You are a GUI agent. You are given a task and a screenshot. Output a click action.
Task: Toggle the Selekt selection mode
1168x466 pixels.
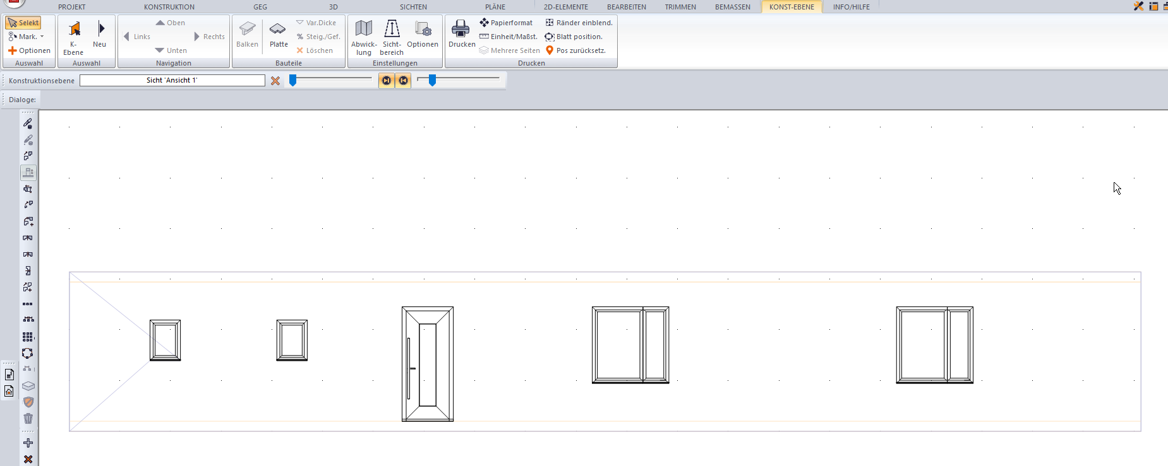coord(23,23)
